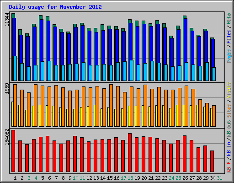Image resolution: width=234 pixels, height=183 pixels.
Task: Click the 'Hits' legend label
Action: tap(229, 19)
